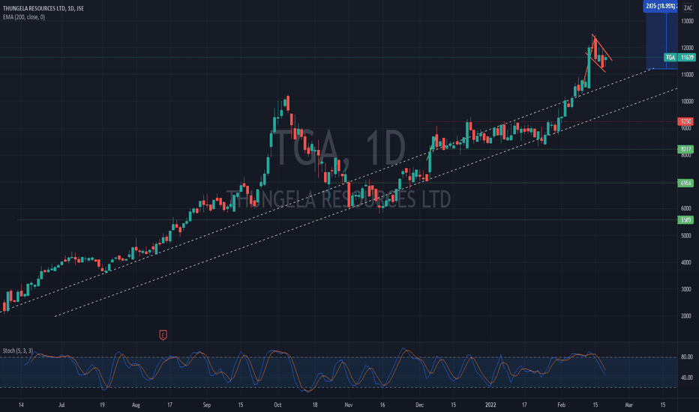Image resolution: width=699 pixels, height=412 pixels.
Task: Select the green 8217 price level label
Action: point(685,149)
